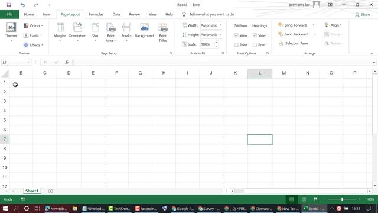Switch to the Formulas tab
The width and height of the screenshot is (378, 213).
coord(96,14)
